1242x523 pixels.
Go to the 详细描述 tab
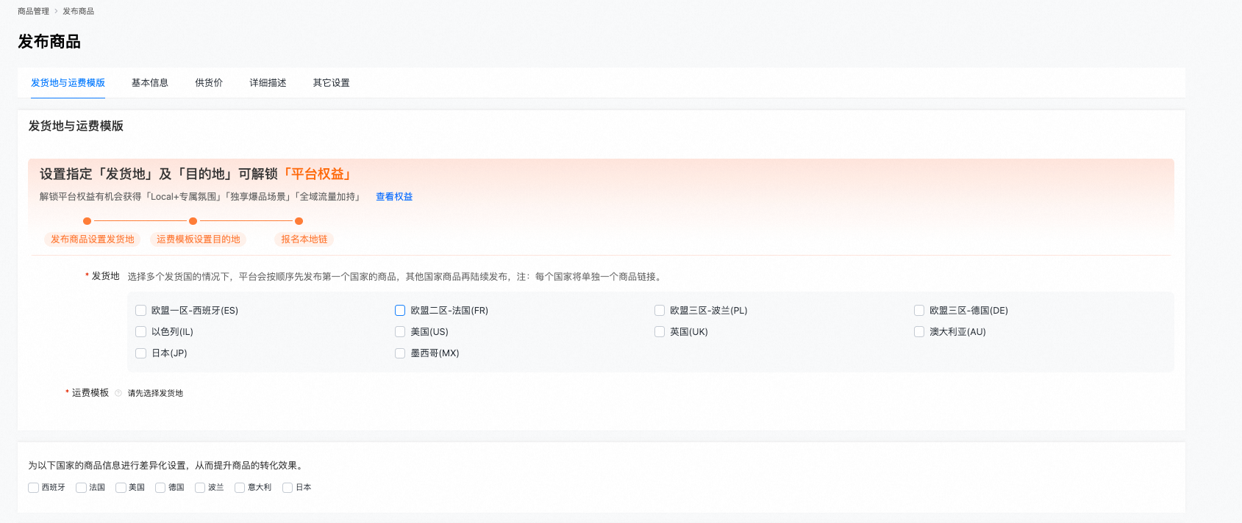[268, 83]
